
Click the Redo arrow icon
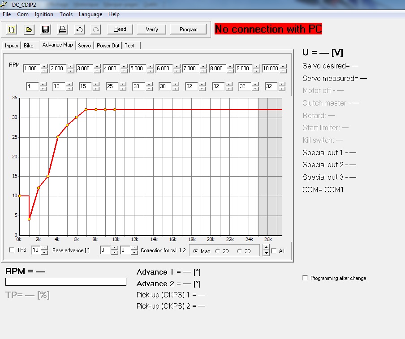point(95,30)
